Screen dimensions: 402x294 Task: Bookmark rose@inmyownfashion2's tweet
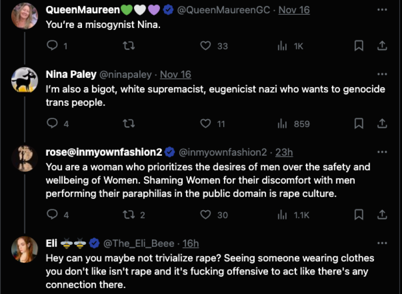click(x=359, y=215)
